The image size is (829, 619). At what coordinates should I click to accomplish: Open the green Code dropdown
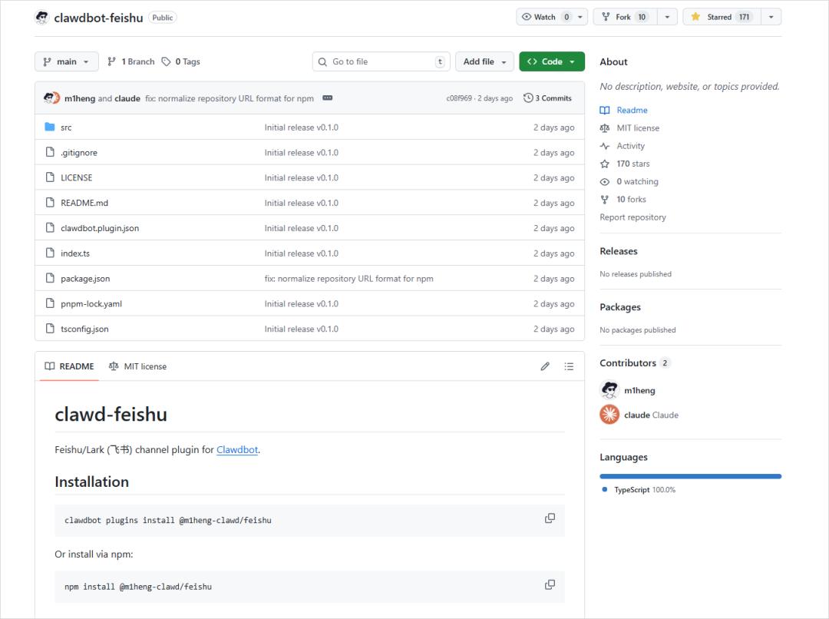(x=551, y=61)
